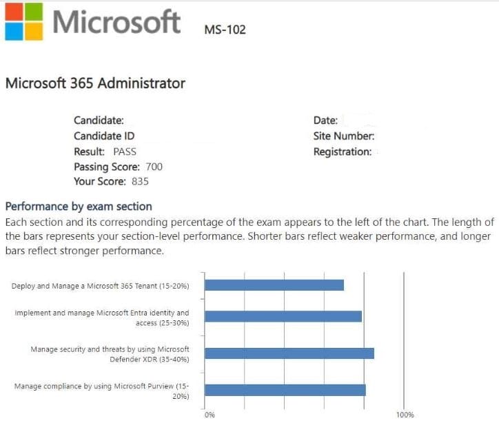Click the Result: PASS text
Screen dimensions: 499x425
coord(105,152)
